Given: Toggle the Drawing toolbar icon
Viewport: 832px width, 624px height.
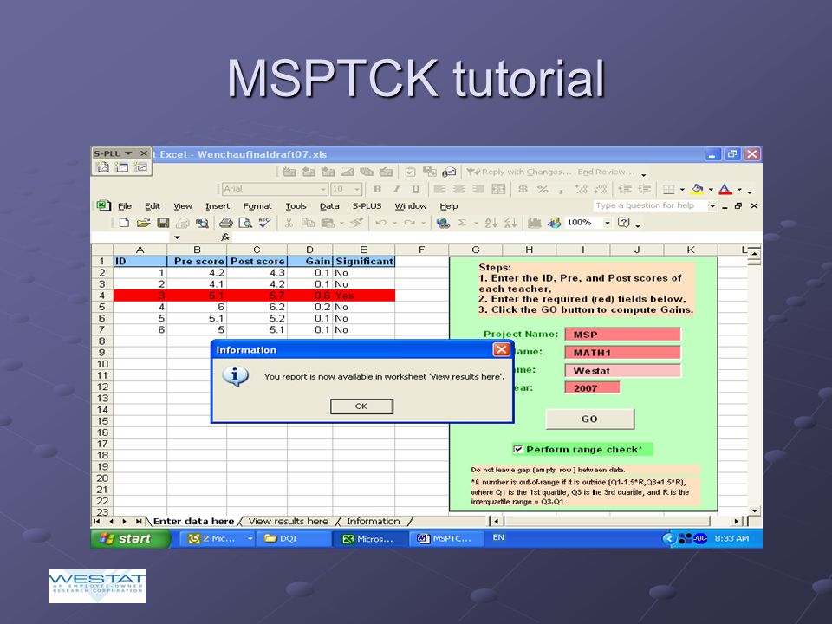Looking at the screenshot, I should [554, 223].
